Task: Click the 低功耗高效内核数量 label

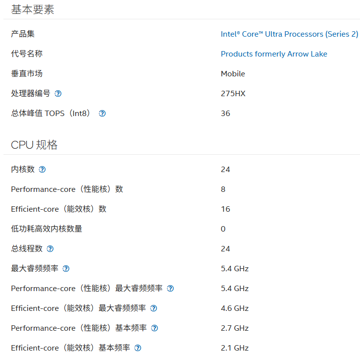Action: tap(47, 229)
